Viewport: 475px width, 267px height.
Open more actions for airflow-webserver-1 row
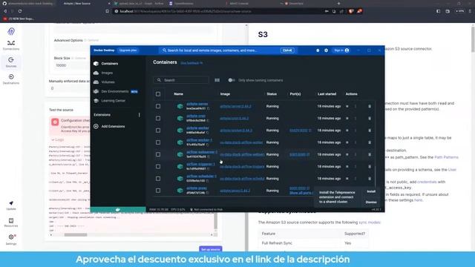(356, 154)
